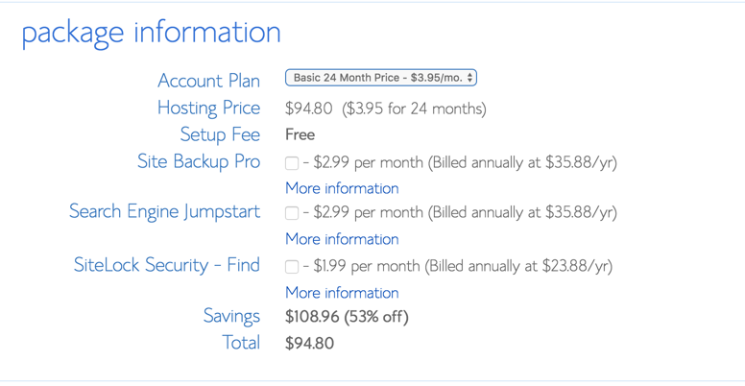
Task: Click the "Free" setup fee value
Action: (x=300, y=134)
